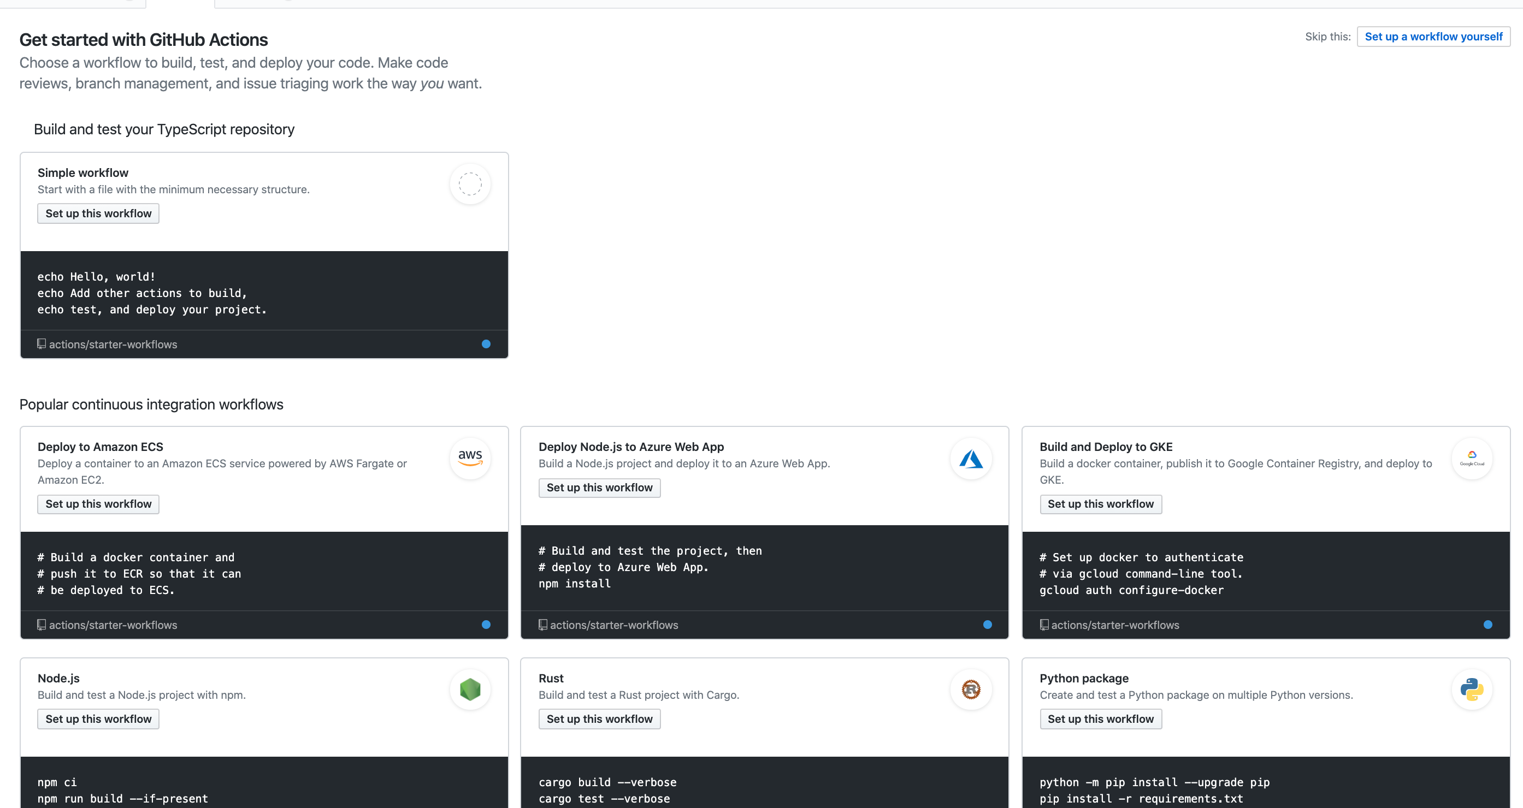The height and width of the screenshot is (808, 1523).
Task: Click 'cargo test --verbose' code line
Action: coord(604,799)
